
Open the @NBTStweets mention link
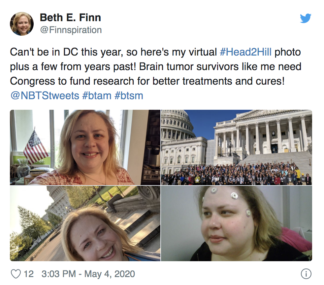point(45,96)
